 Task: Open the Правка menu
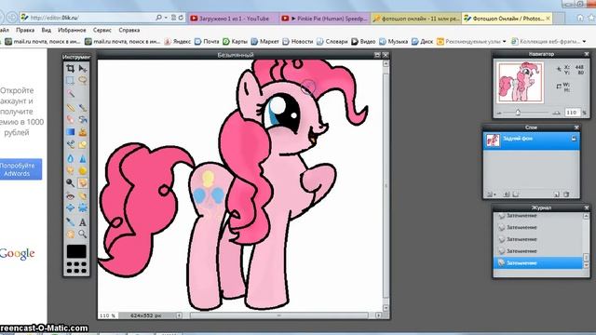pyautogui.click(x=25, y=30)
